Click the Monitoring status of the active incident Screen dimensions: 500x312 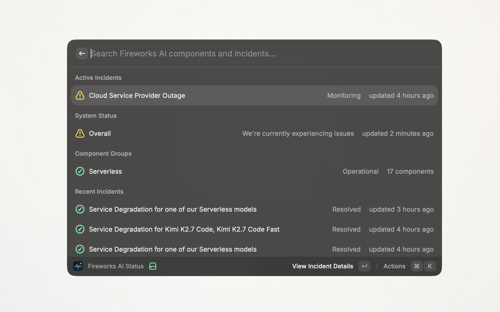point(344,96)
